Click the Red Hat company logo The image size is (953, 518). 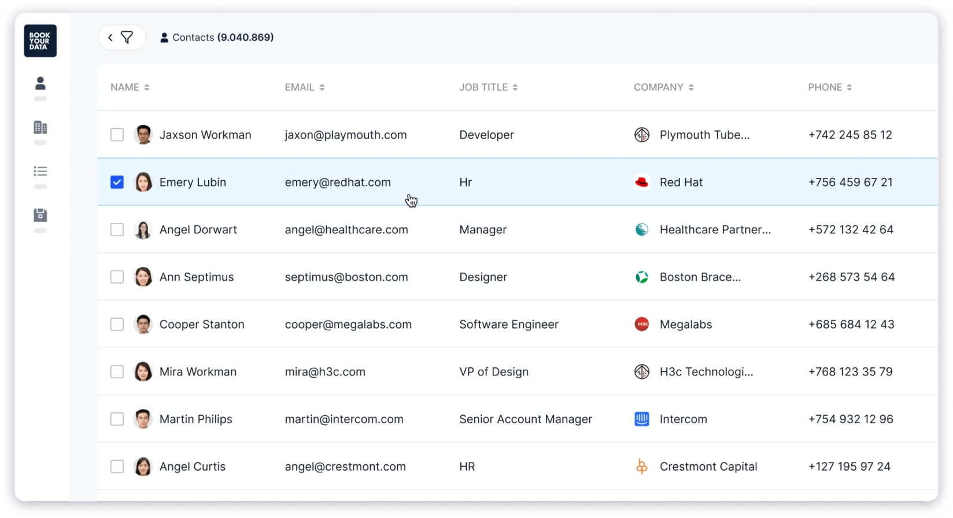[x=641, y=182]
